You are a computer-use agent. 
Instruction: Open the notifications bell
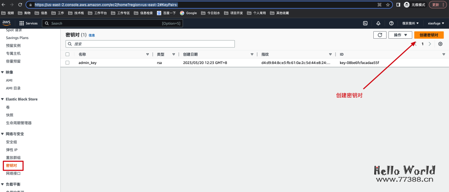(378, 23)
